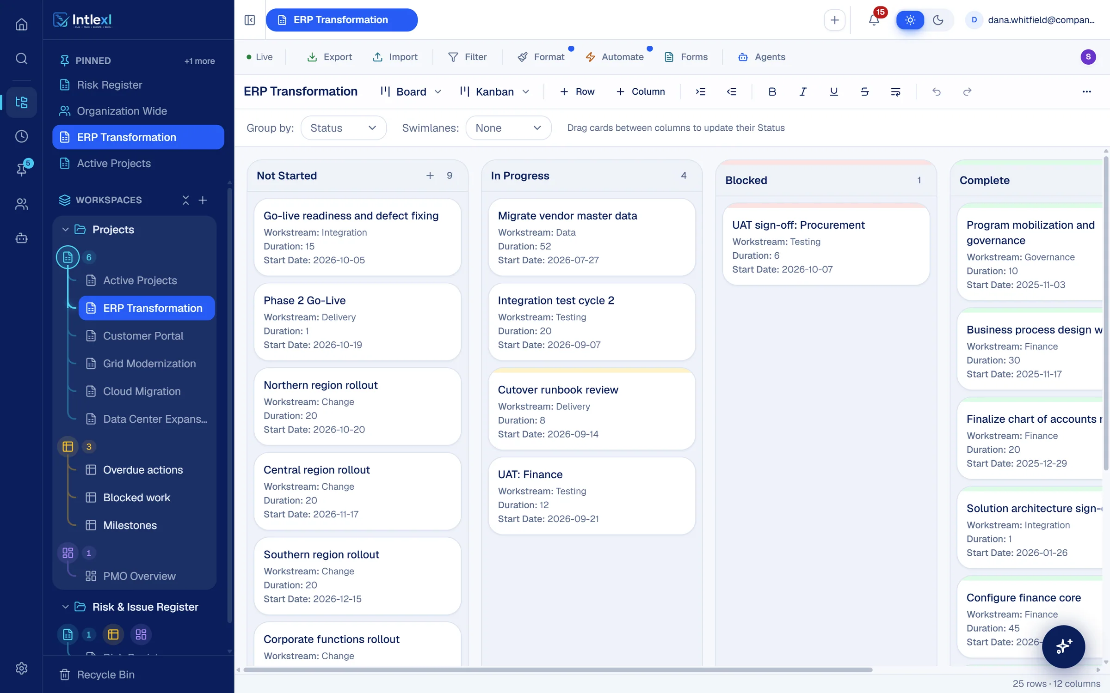The width and height of the screenshot is (1110, 693).
Task: Add a new Column
Action: point(641,91)
